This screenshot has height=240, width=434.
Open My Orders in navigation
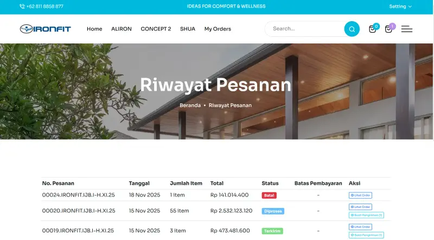click(x=218, y=29)
